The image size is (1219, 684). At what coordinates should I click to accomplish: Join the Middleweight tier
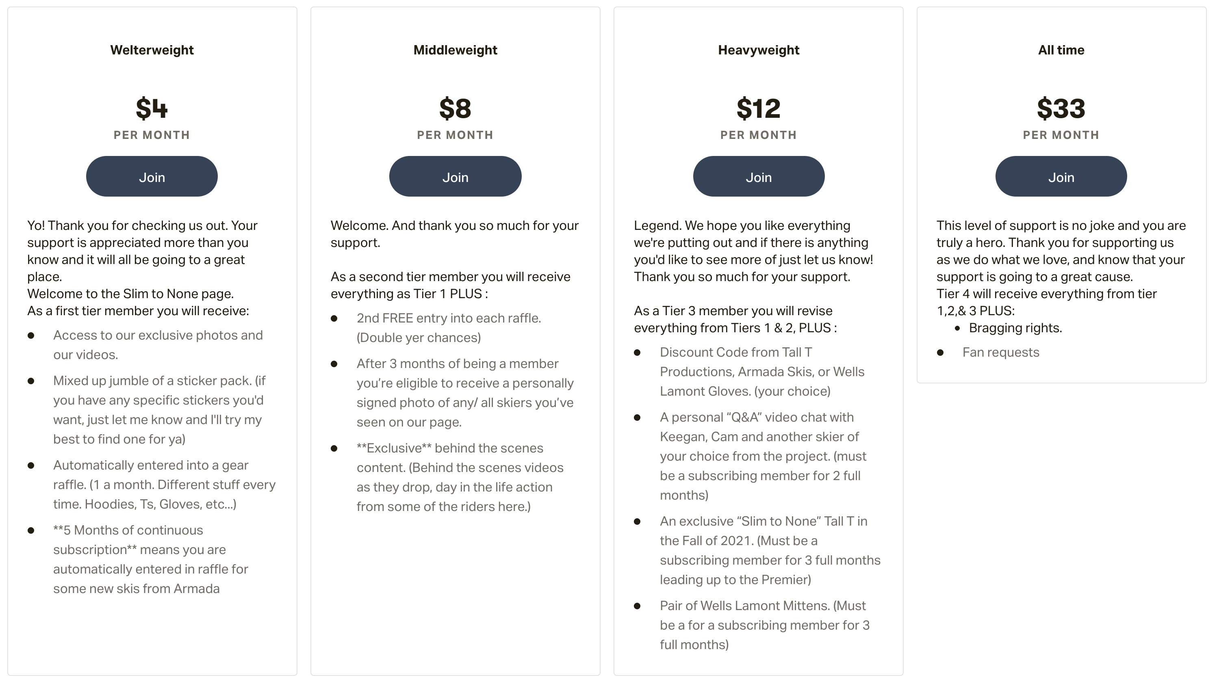(x=455, y=177)
